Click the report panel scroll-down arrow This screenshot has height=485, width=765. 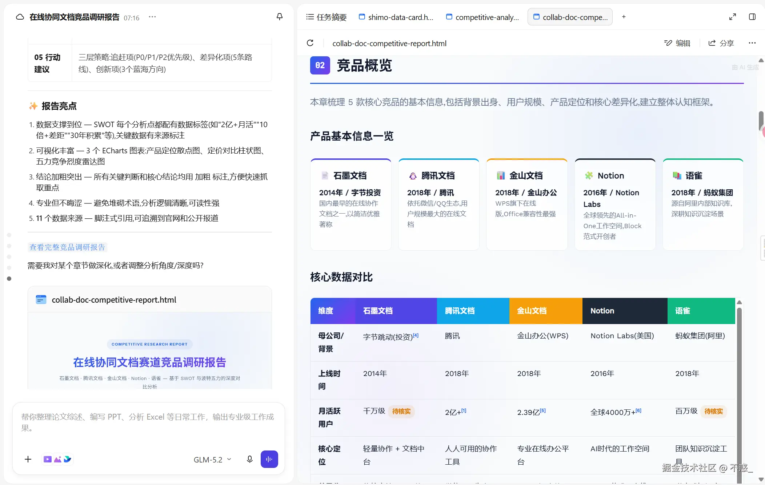[761, 480]
